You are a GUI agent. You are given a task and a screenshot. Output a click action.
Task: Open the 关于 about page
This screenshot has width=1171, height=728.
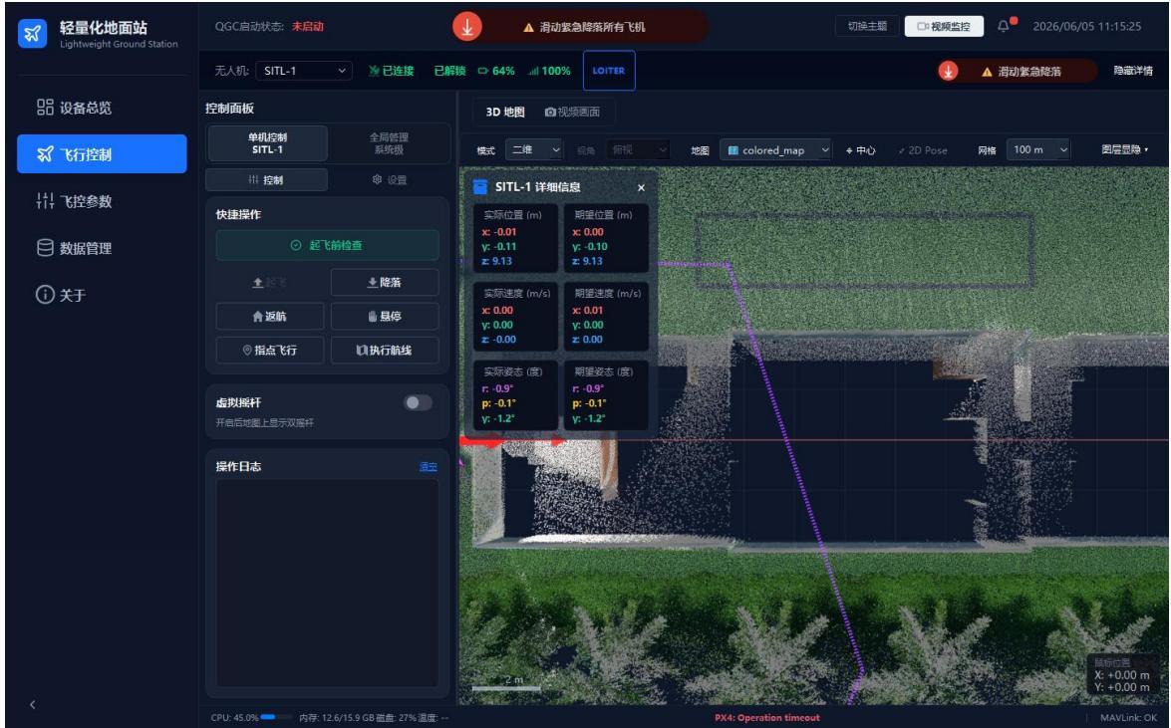click(x=102, y=295)
